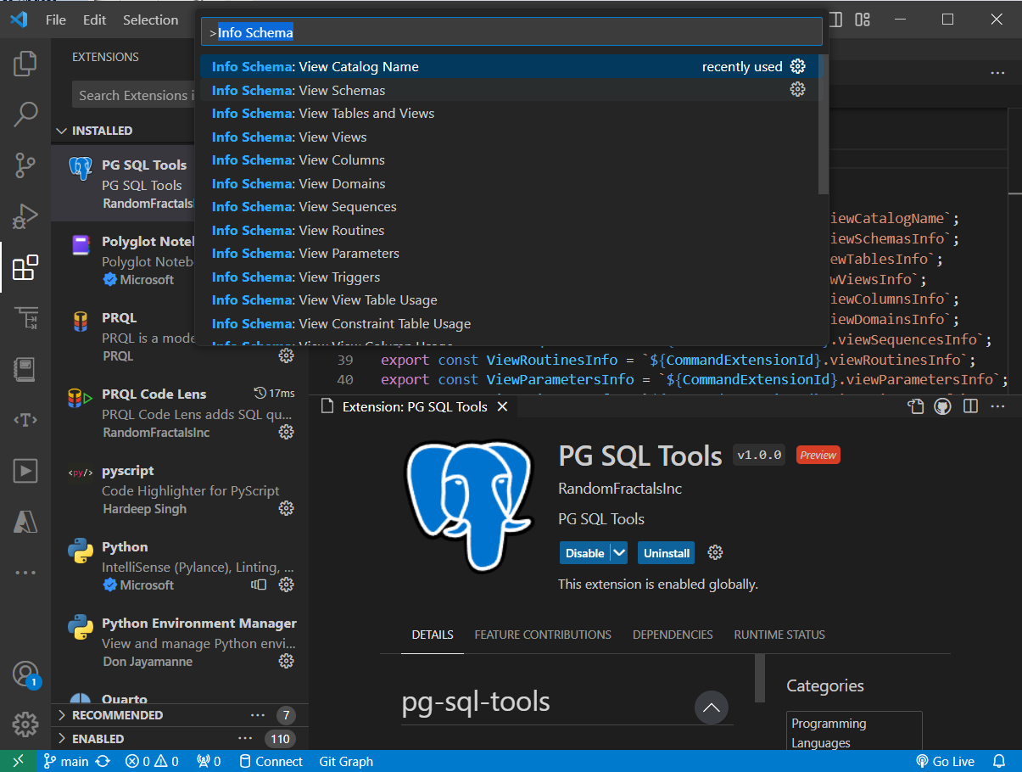Viewport: 1022px width, 772px height.
Task: Open manage gear for Python Environment Manager
Action: (287, 661)
